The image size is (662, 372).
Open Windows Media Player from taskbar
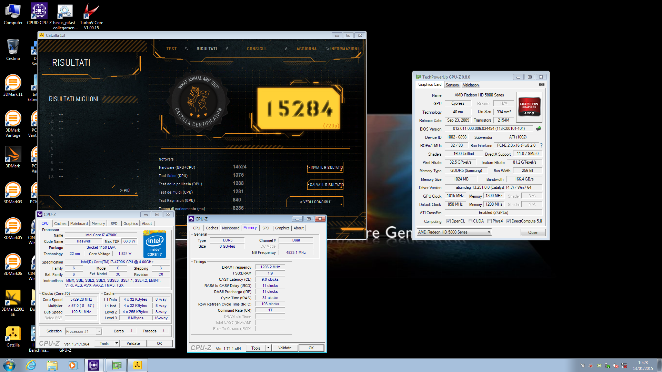click(73, 365)
